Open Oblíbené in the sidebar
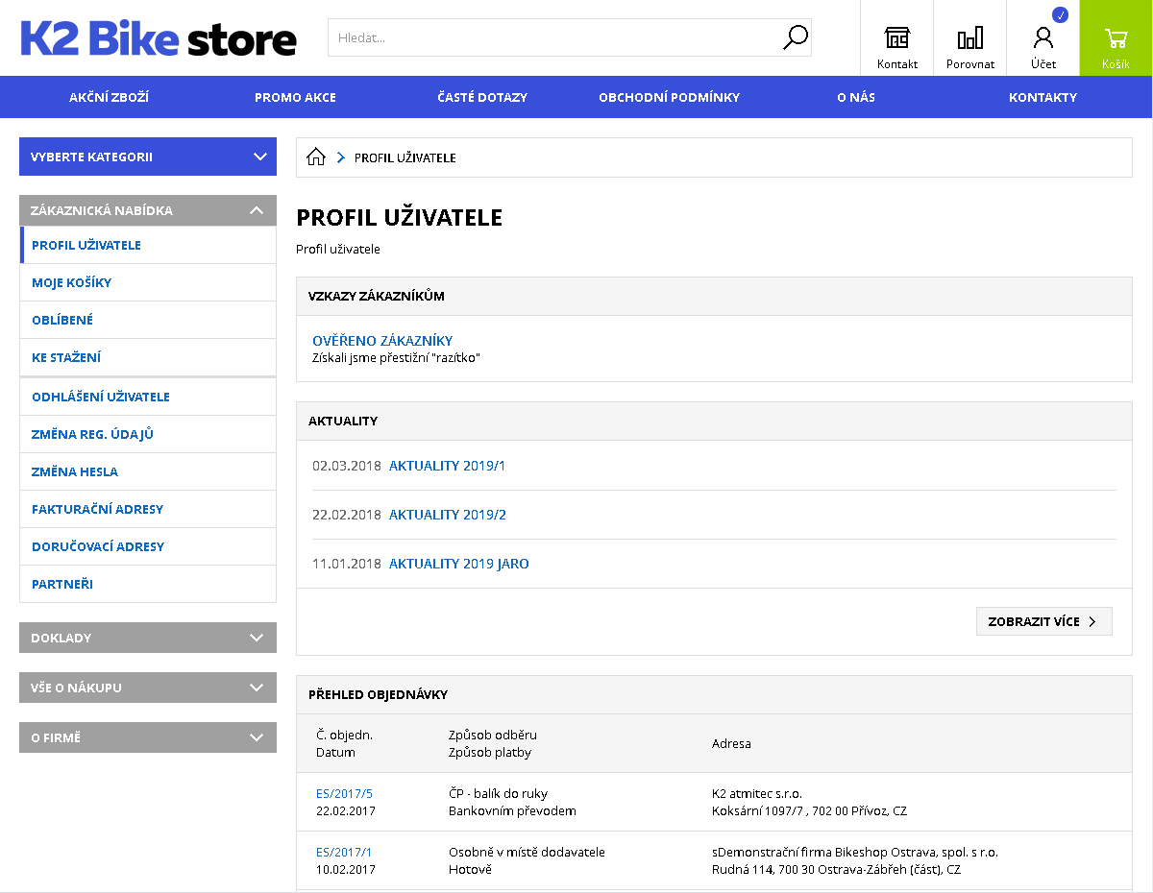 tap(148, 320)
